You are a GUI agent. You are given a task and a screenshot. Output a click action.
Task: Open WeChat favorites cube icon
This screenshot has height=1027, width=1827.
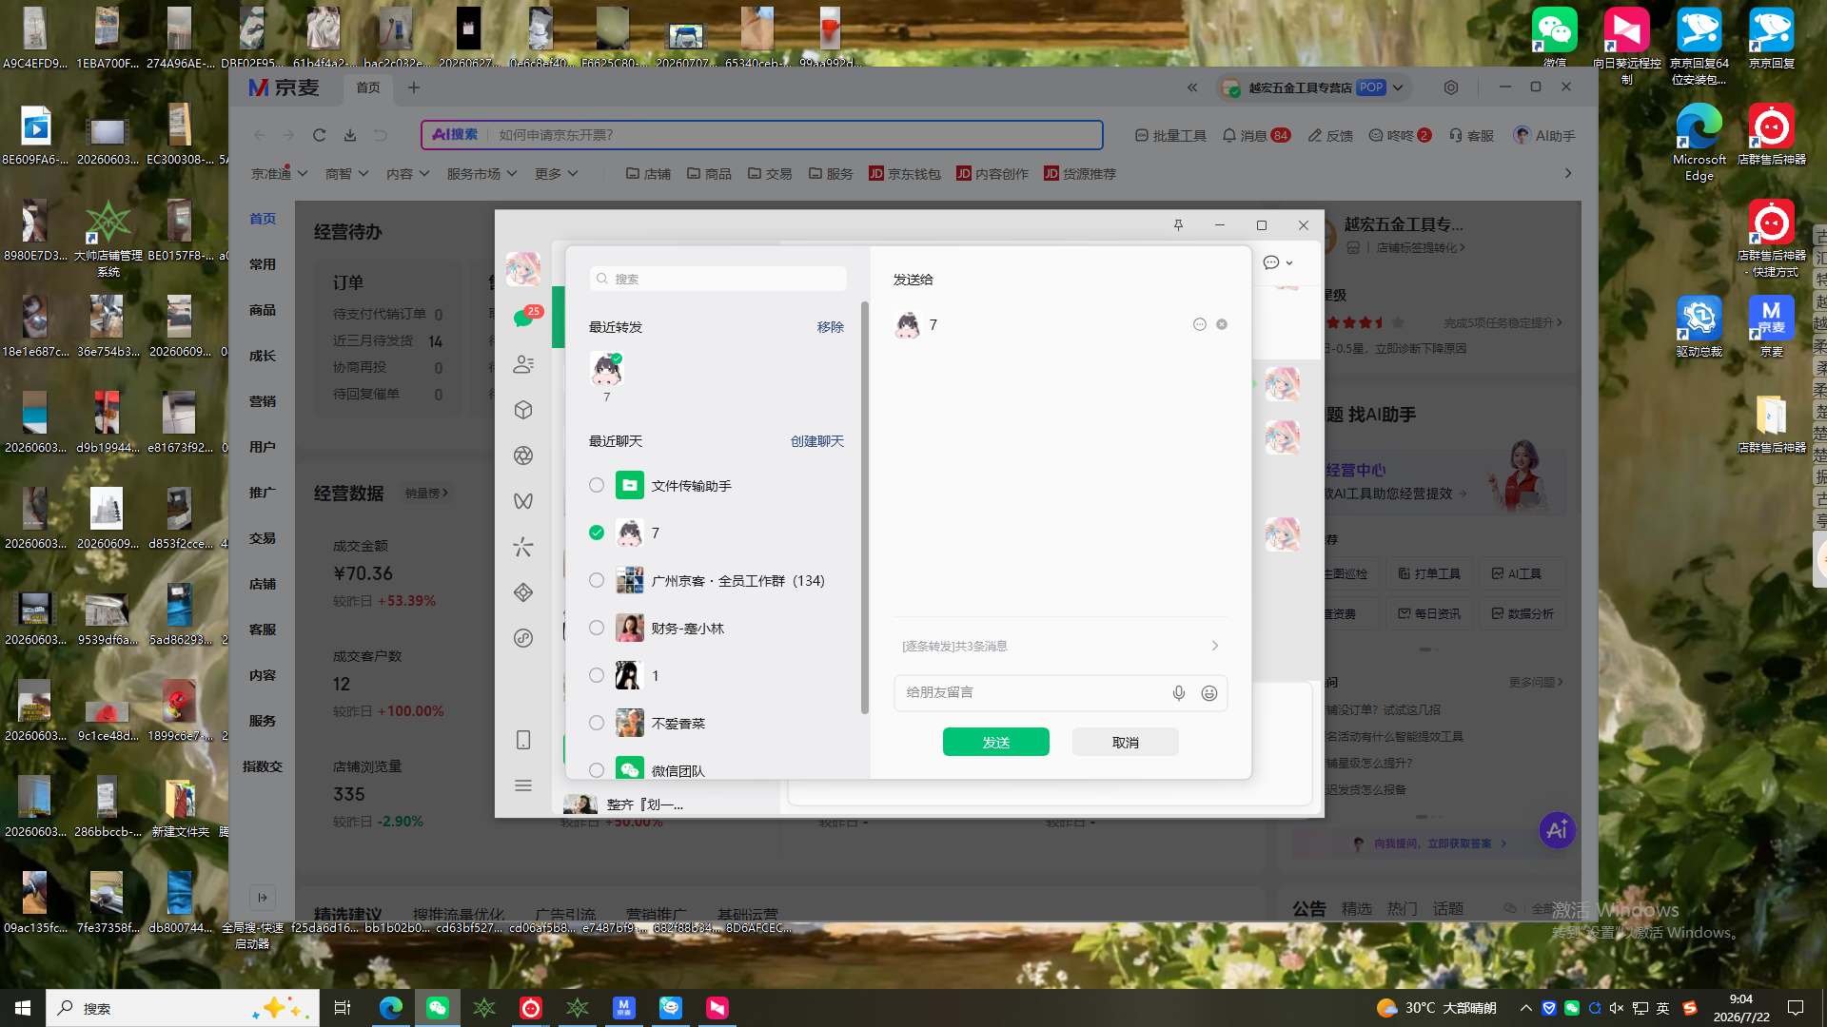(x=523, y=410)
